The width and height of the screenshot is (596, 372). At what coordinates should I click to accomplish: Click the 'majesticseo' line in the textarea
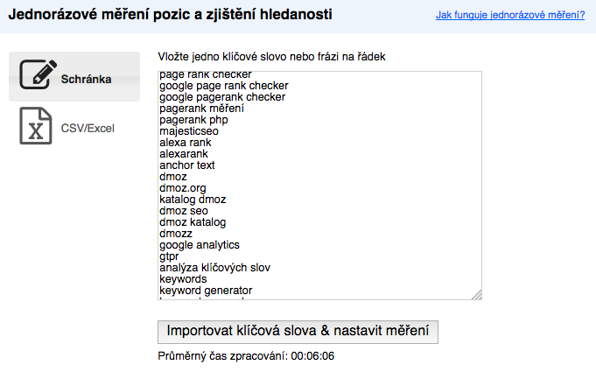[189, 131]
